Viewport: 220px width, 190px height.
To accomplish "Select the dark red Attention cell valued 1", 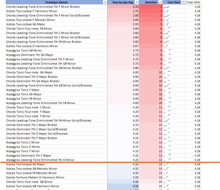I will coord(151,7).
